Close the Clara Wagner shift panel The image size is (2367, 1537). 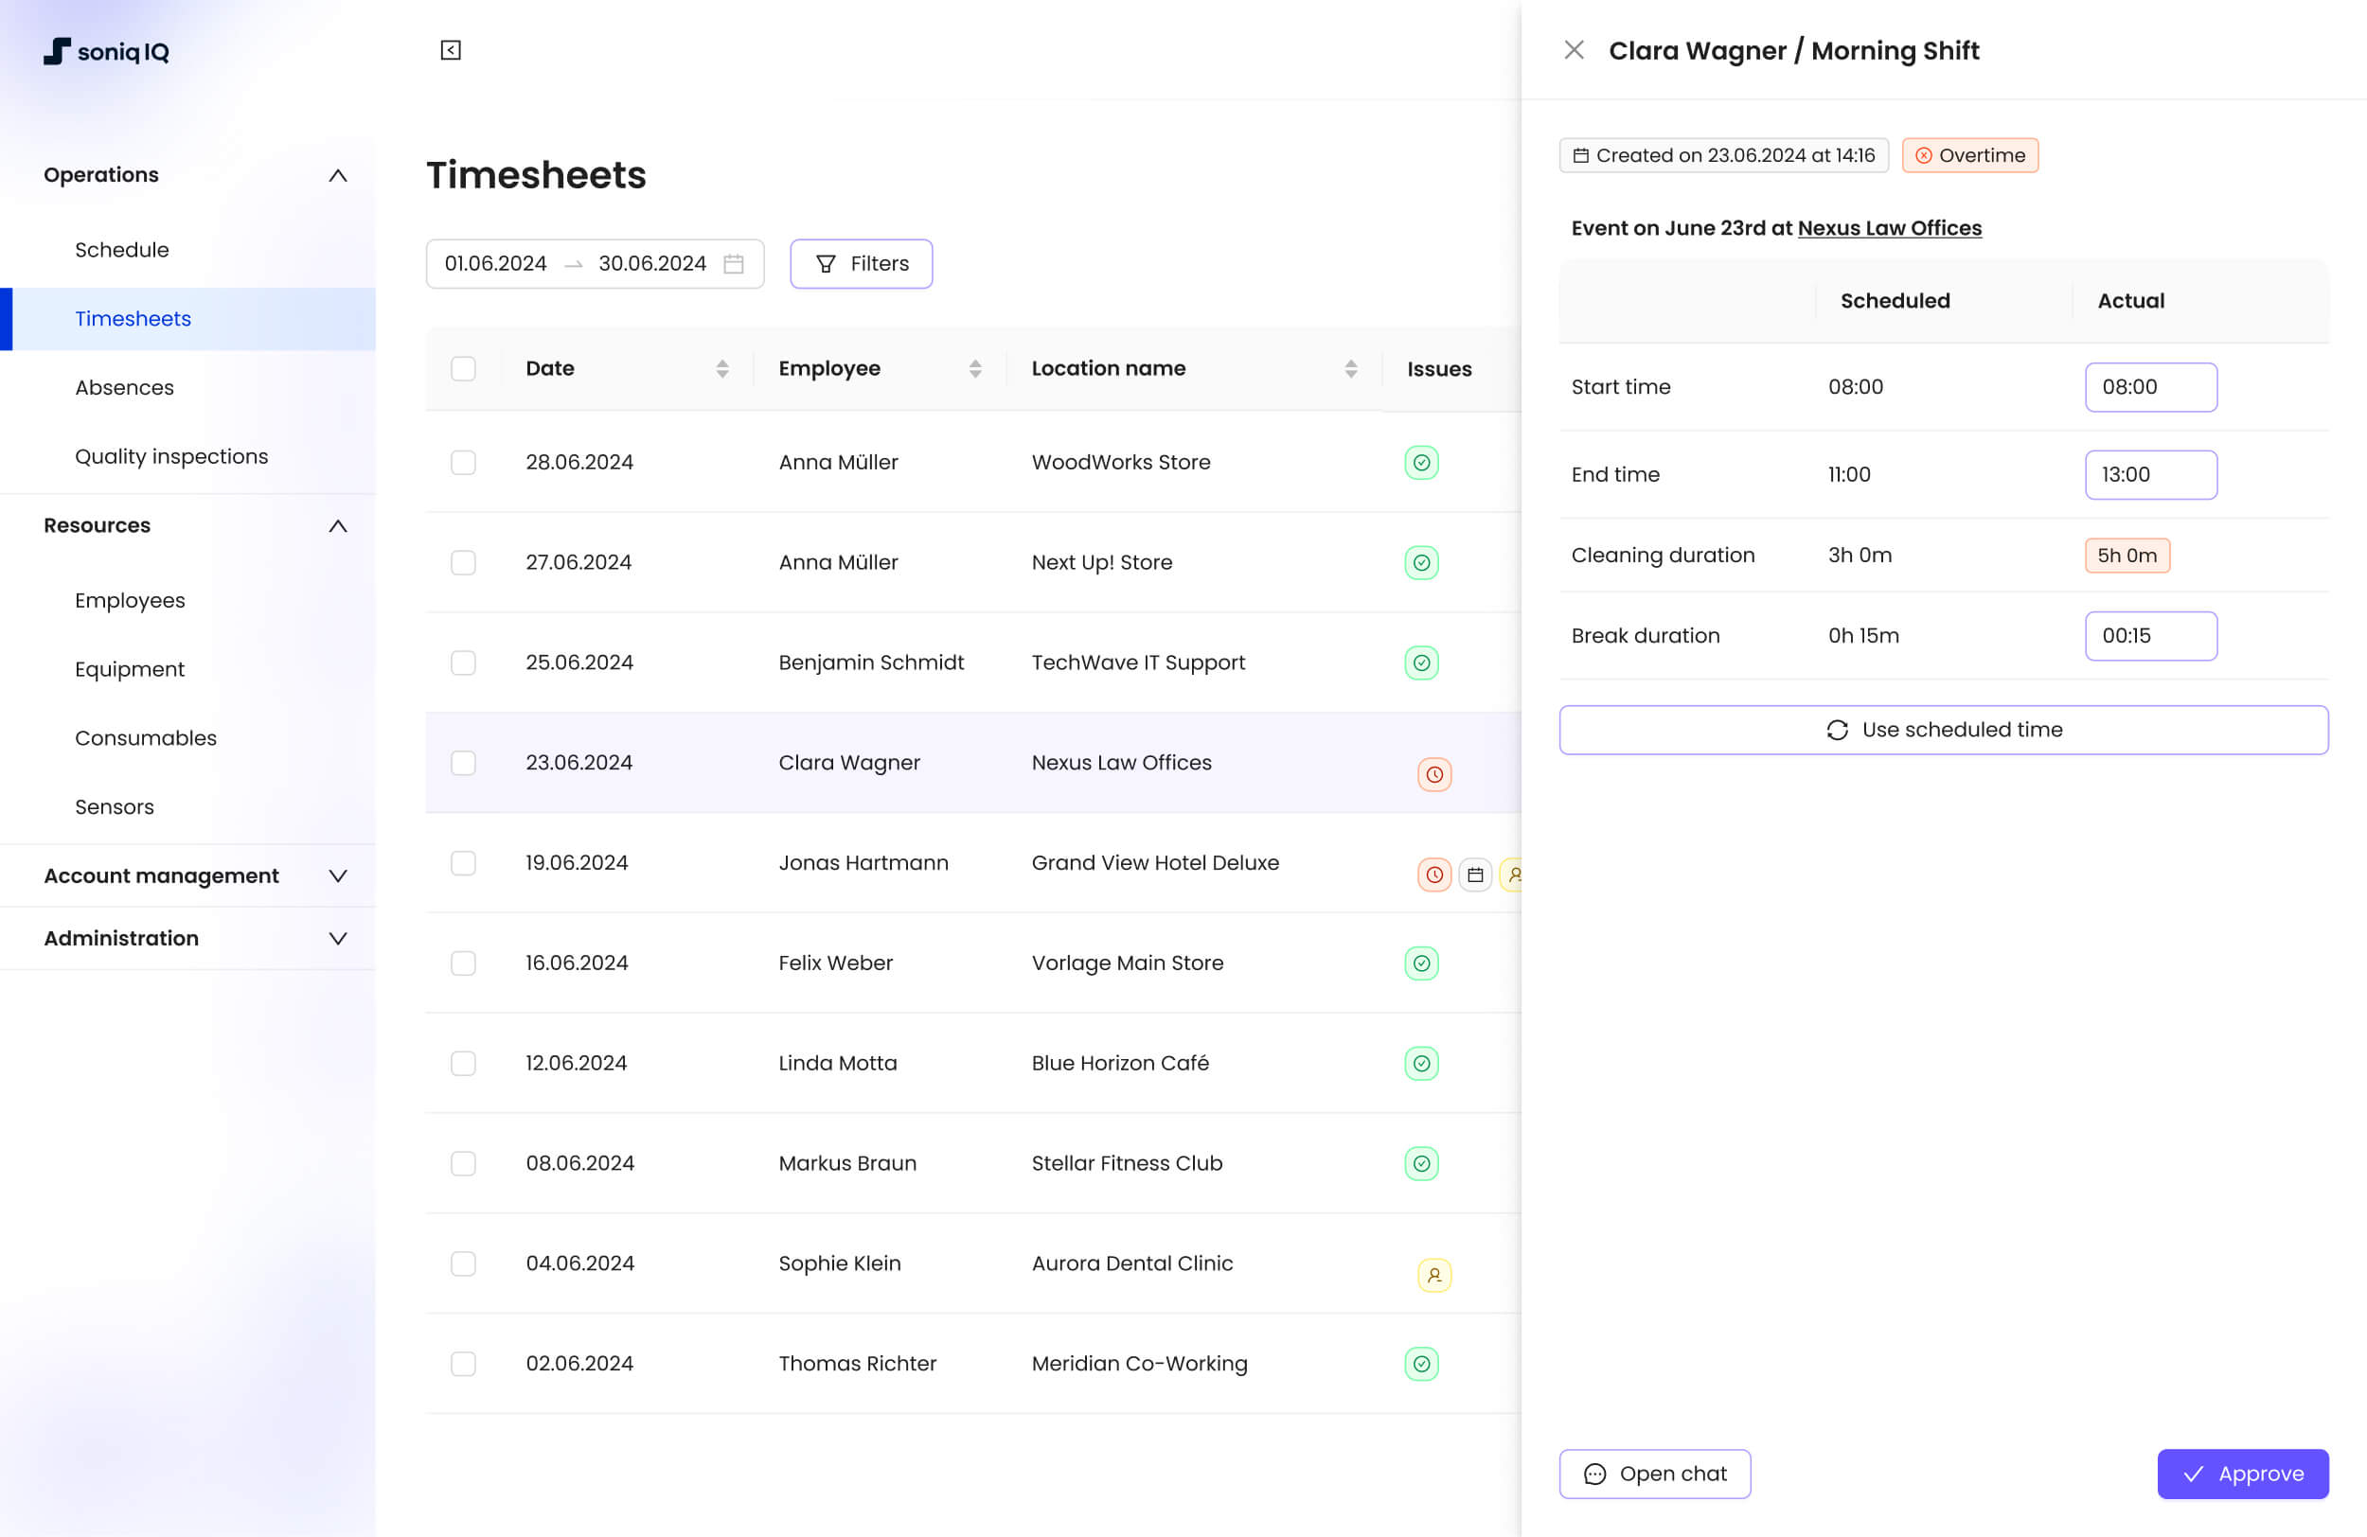pyautogui.click(x=1574, y=50)
